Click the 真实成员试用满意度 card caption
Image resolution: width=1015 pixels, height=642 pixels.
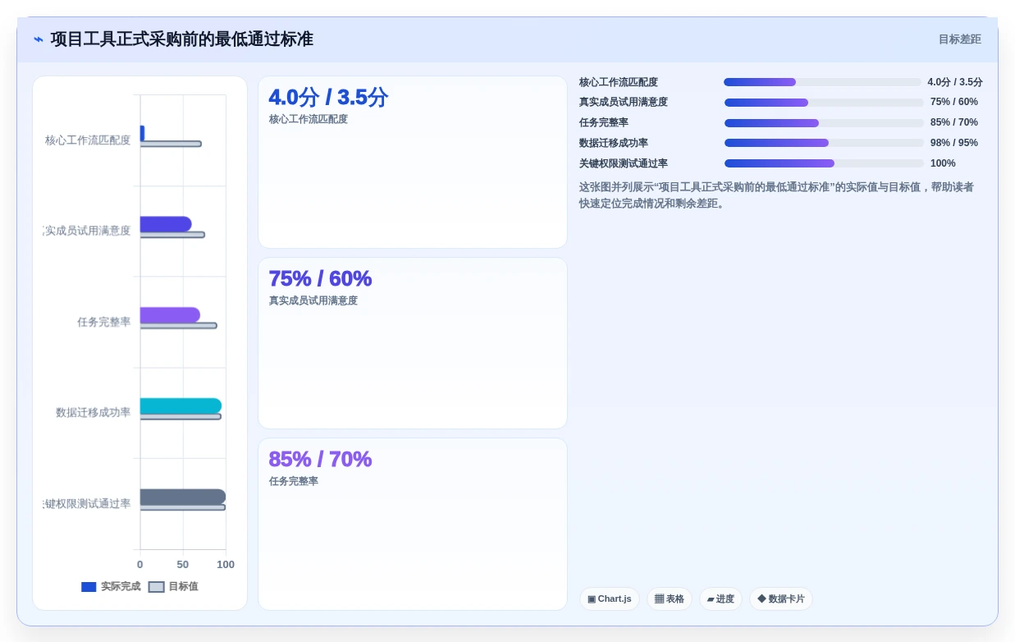point(313,300)
